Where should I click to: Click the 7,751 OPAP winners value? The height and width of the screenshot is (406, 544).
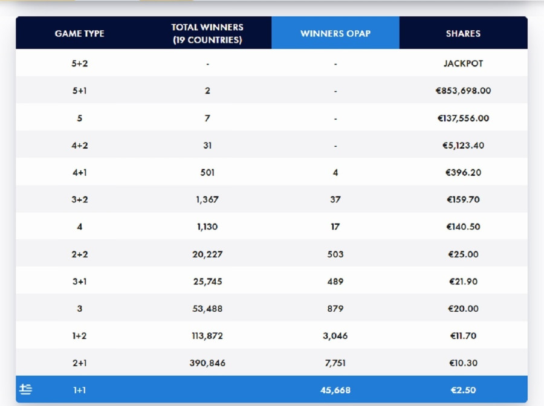[335, 363]
